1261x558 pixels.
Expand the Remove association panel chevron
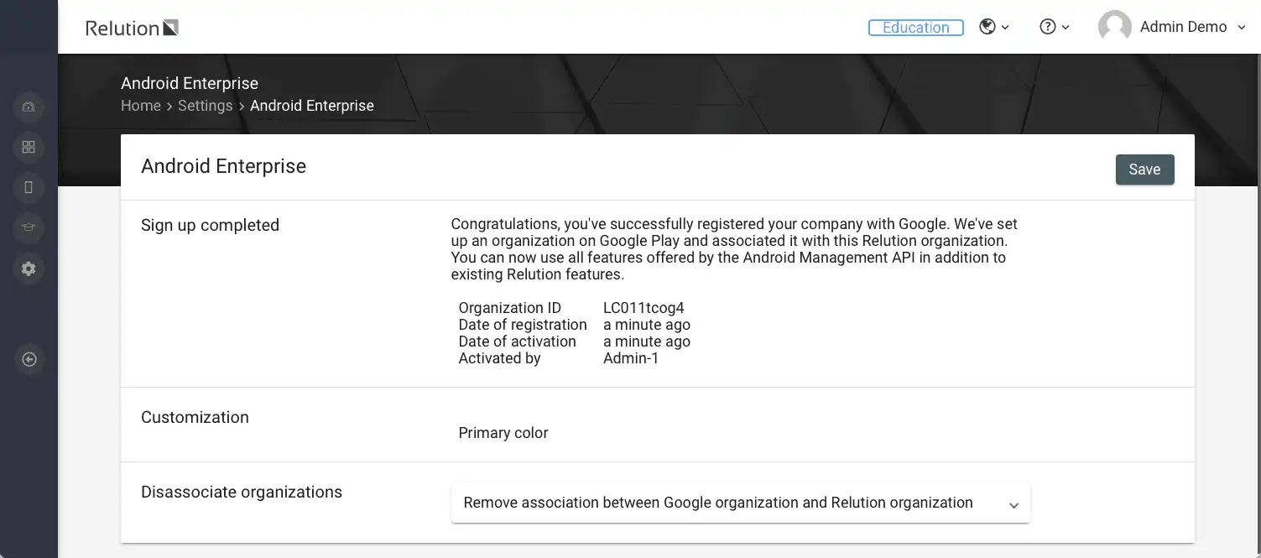(1013, 505)
